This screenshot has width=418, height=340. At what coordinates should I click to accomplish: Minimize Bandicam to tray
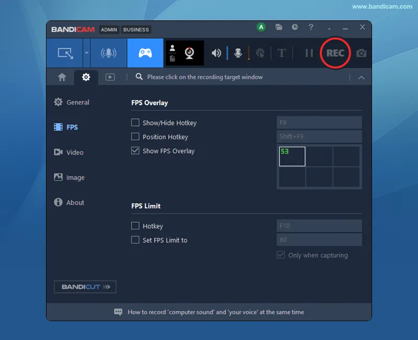[345, 28]
